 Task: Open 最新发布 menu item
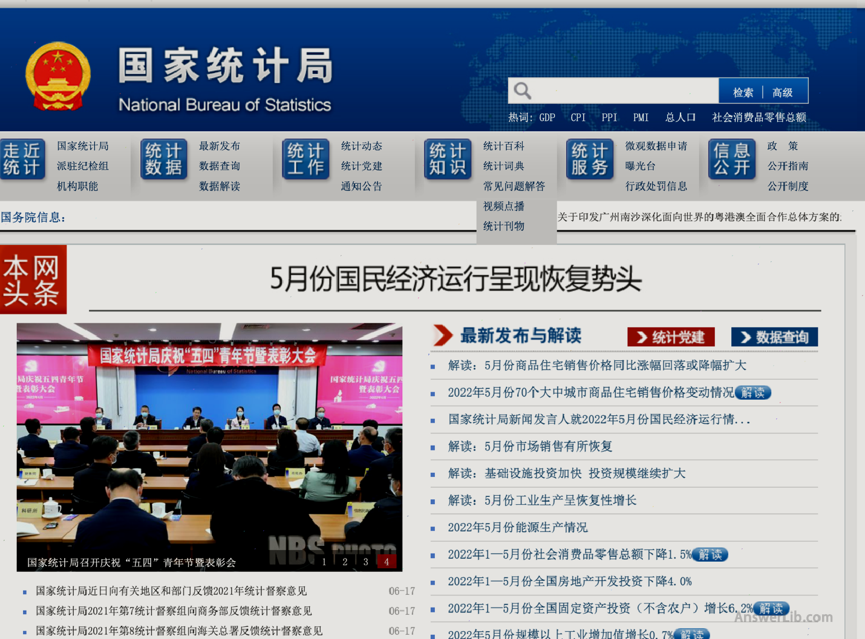click(x=220, y=146)
